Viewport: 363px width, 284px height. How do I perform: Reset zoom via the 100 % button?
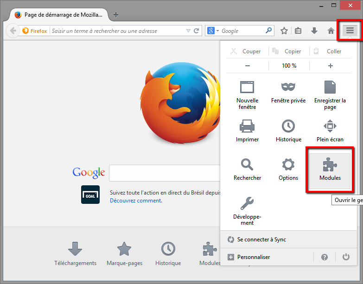pos(289,66)
